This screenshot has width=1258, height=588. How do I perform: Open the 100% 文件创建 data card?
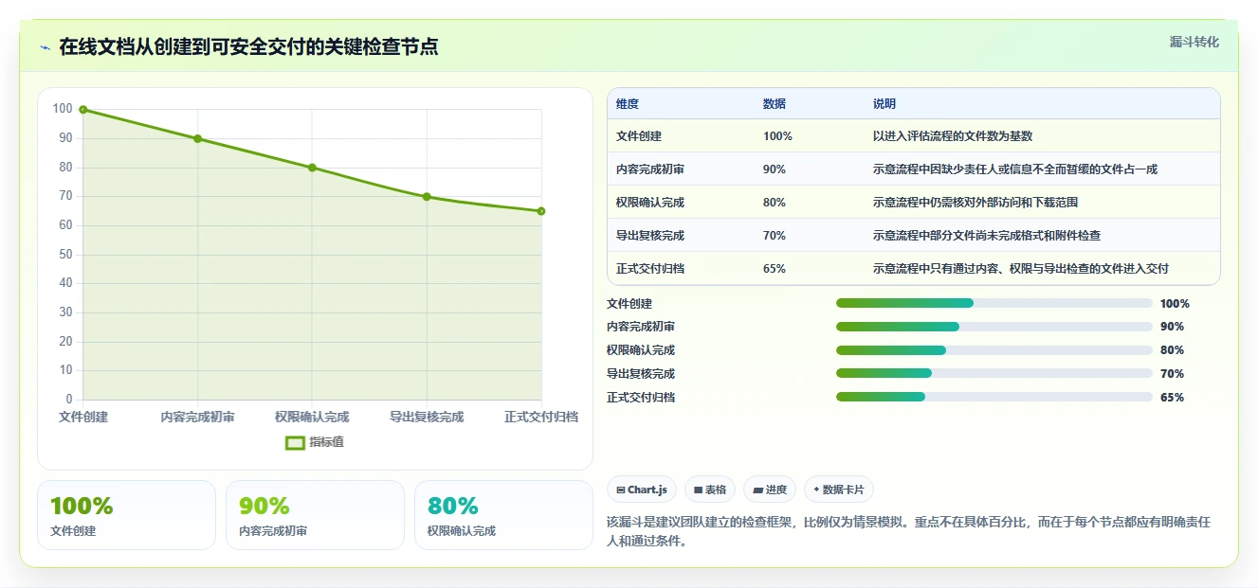(x=126, y=515)
